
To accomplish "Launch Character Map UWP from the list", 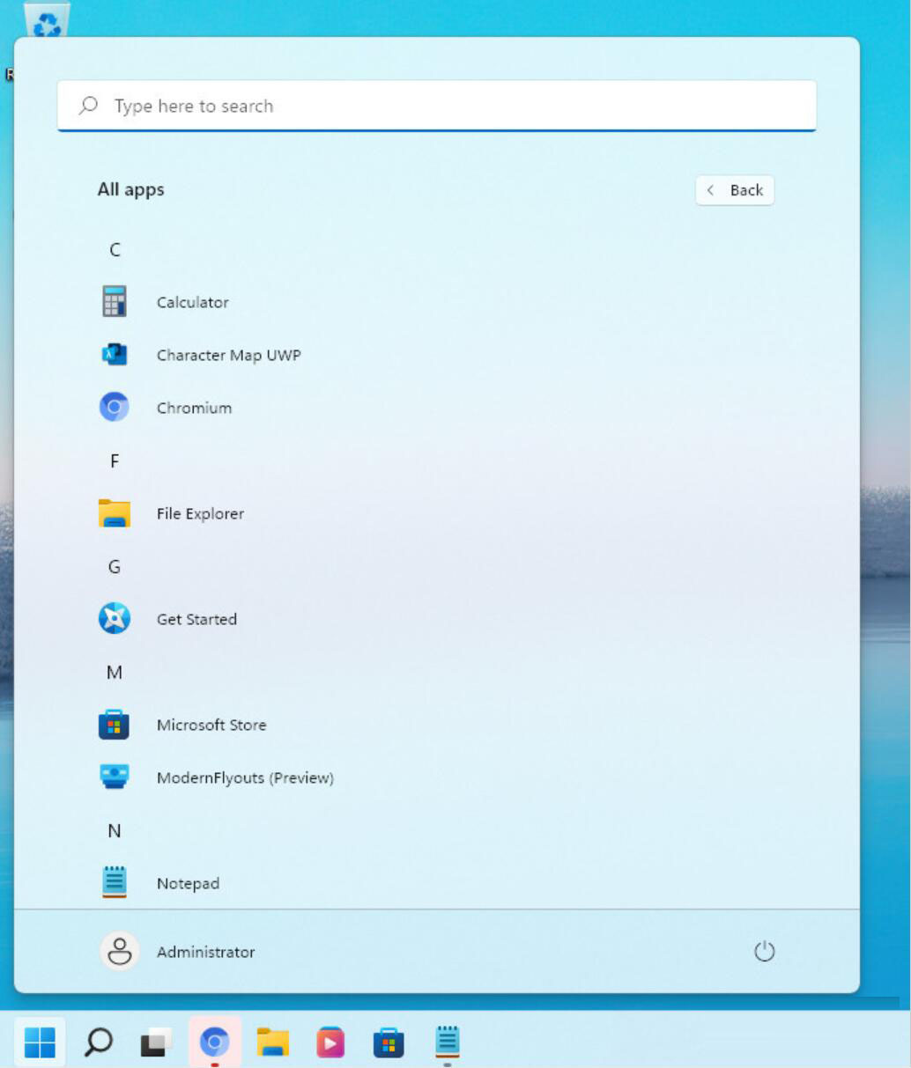I will click(228, 355).
